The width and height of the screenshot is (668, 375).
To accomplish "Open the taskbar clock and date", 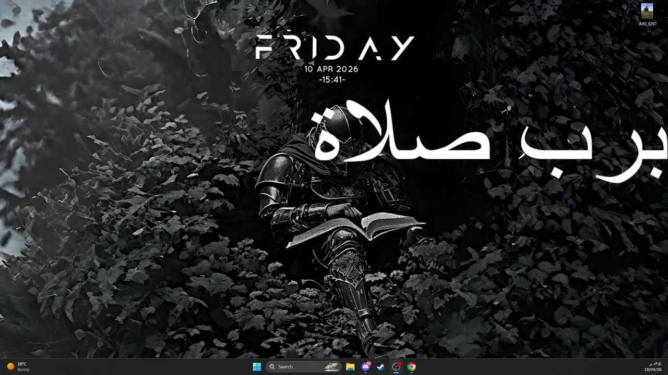I will click(x=653, y=367).
